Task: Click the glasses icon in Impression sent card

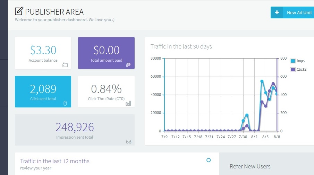Action: pyautogui.click(x=128, y=141)
